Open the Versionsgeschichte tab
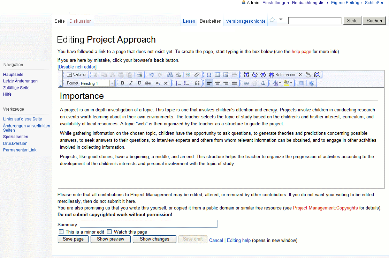 tap(246, 21)
